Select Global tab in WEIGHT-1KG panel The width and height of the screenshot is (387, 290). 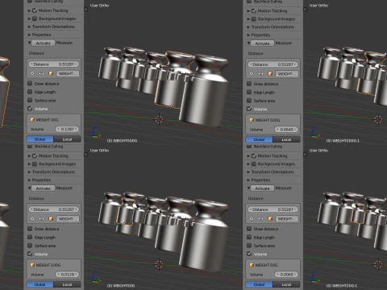pos(40,139)
